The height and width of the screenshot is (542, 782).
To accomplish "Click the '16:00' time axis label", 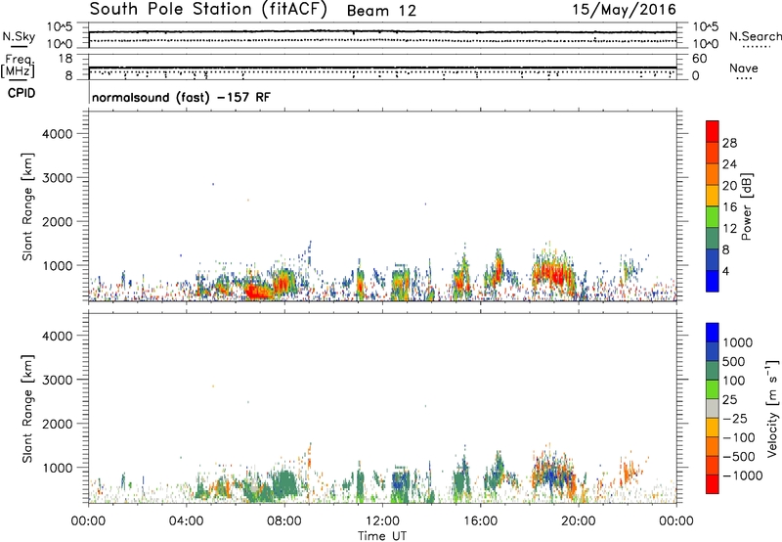I will (x=480, y=521).
